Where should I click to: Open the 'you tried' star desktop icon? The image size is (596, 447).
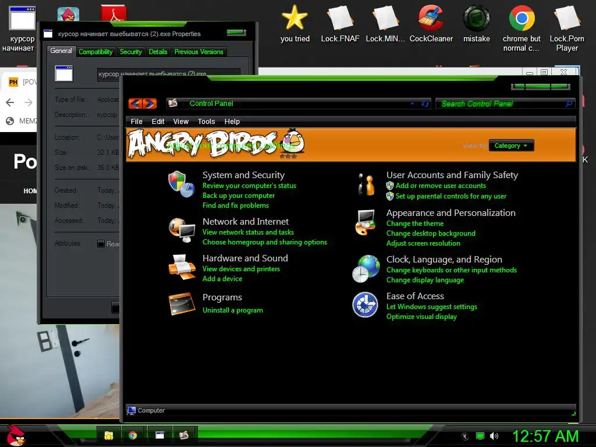295,23
